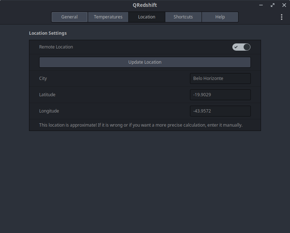Image resolution: width=290 pixels, height=233 pixels.
Task: Click the Longitude label
Action: click(49, 111)
